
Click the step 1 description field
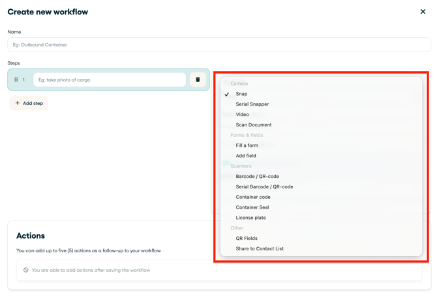tap(110, 80)
